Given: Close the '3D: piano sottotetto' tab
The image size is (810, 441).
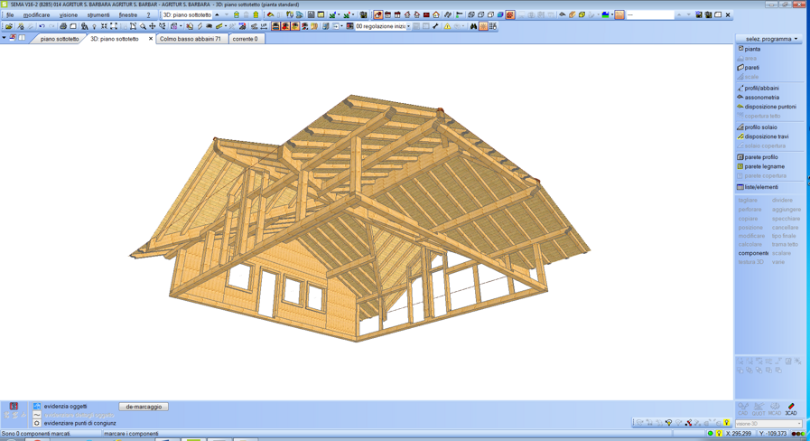Looking at the screenshot, I should [151, 39].
